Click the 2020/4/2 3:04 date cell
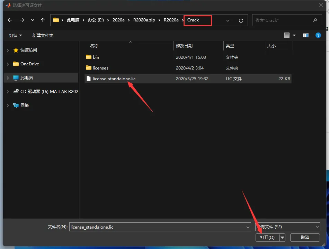Screen dimensions: 329x249 (190, 68)
